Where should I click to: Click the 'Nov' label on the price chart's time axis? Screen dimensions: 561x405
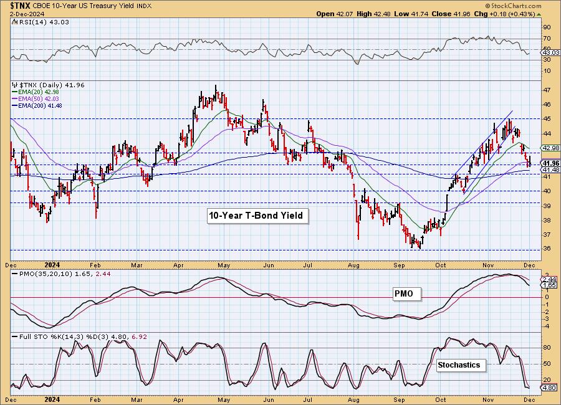click(488, 265)
